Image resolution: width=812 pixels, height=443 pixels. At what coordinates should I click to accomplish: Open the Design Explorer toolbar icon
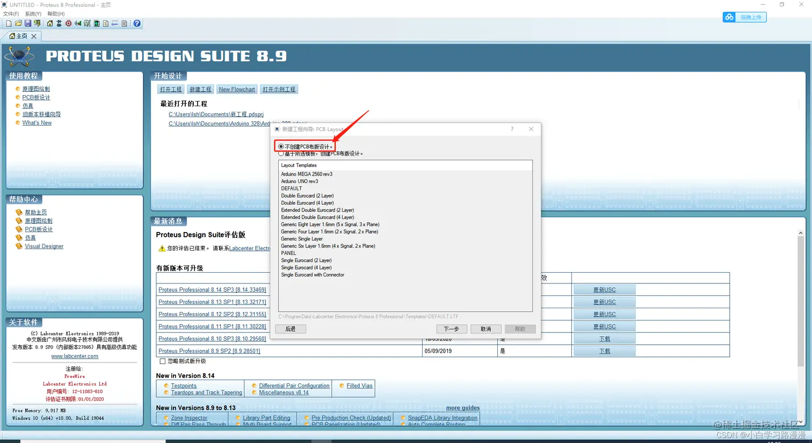coord(97,24)
